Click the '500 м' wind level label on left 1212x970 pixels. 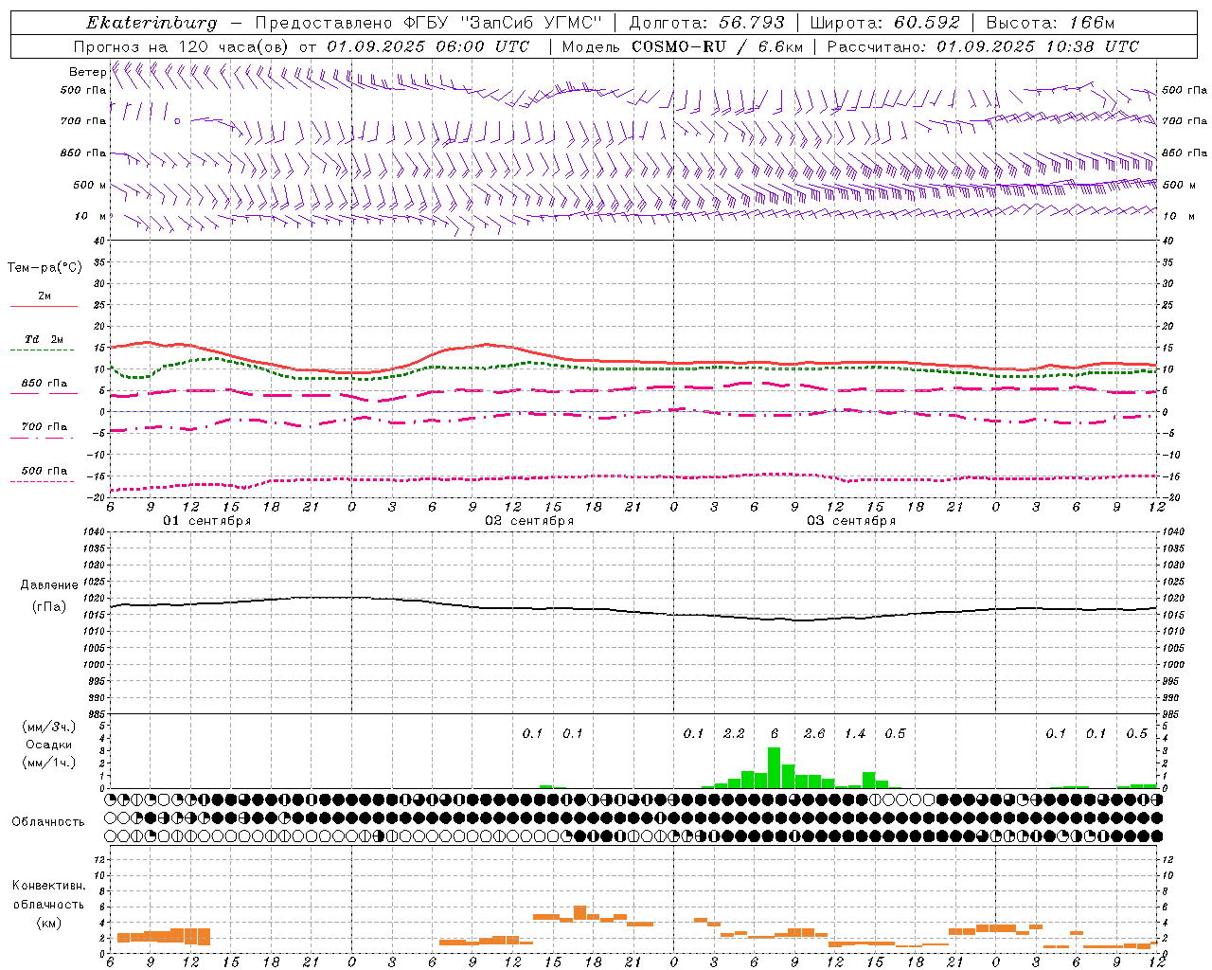click(89, 185)
